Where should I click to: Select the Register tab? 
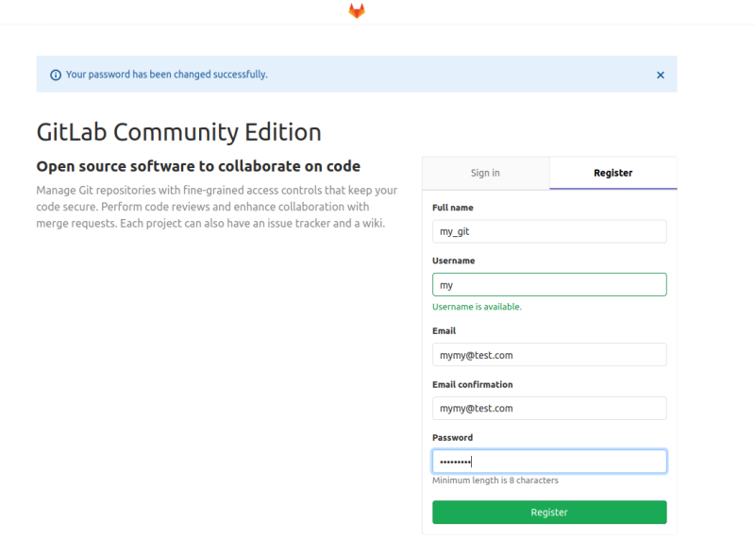click(x=612, y=173)
